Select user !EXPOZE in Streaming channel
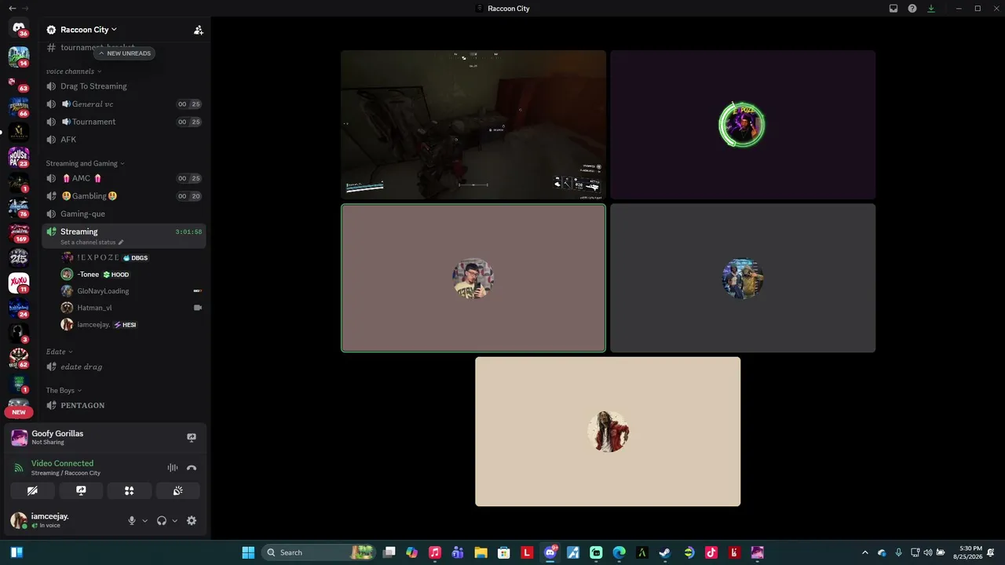 pyautogui.click(x=131, y=257)
